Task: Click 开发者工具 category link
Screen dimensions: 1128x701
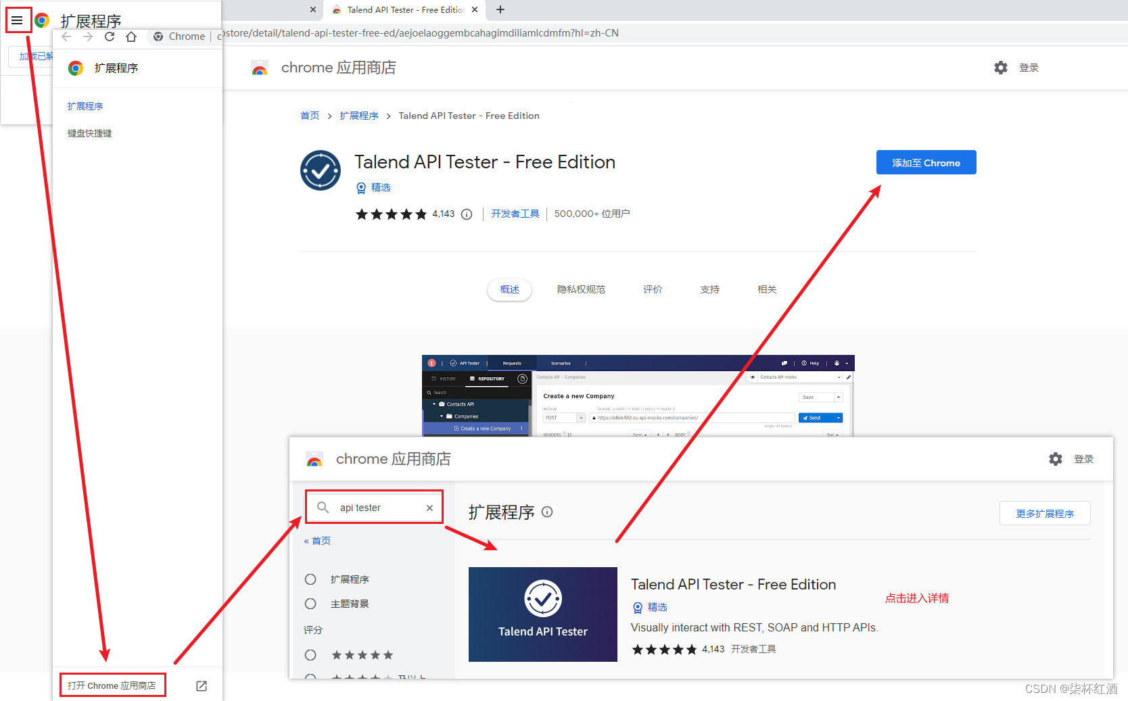Action: pyautogui.click(x=515, y=214)
